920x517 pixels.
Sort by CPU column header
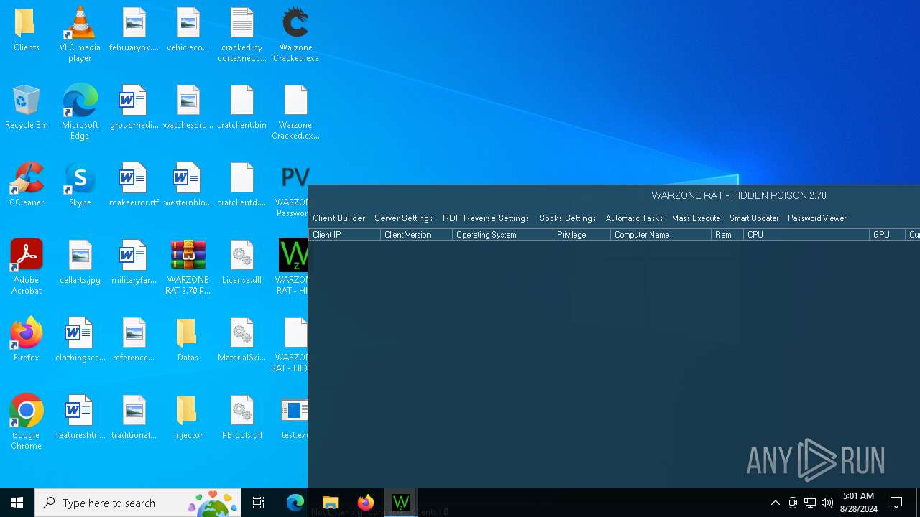806,235
